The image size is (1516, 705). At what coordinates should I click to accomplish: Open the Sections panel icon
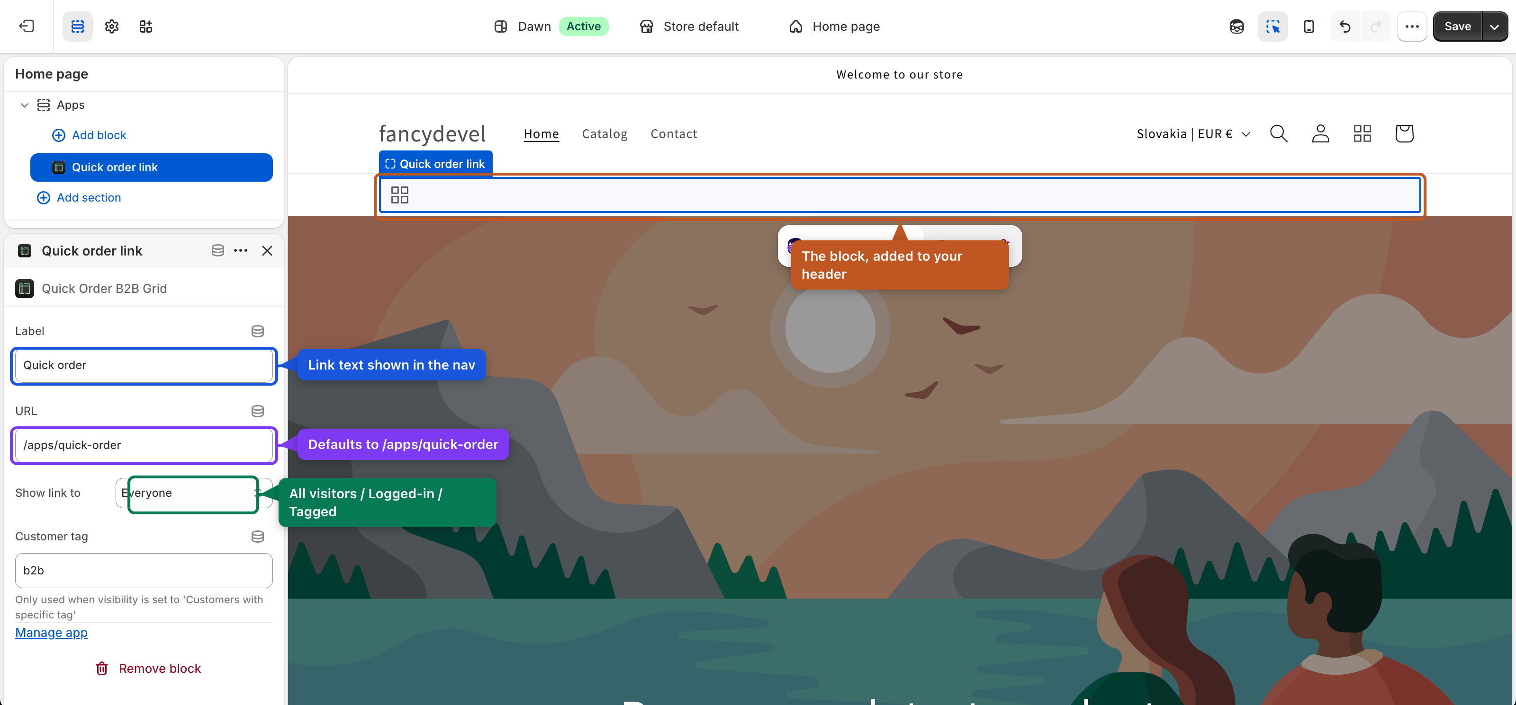(x=78, y=26)
